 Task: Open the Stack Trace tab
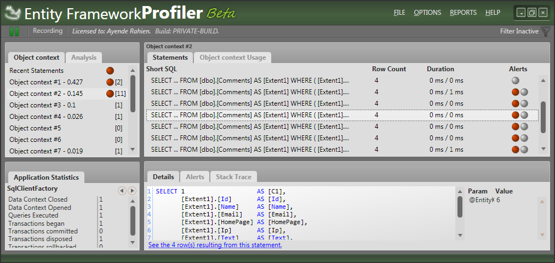(x=233, y=176)
